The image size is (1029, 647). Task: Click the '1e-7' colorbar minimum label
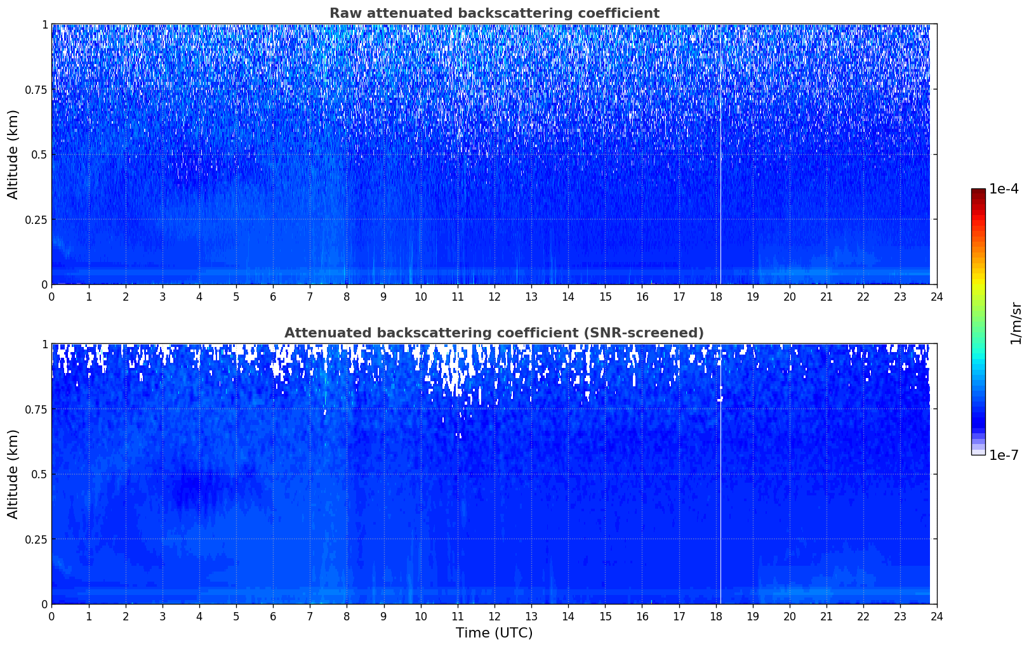1004,455
